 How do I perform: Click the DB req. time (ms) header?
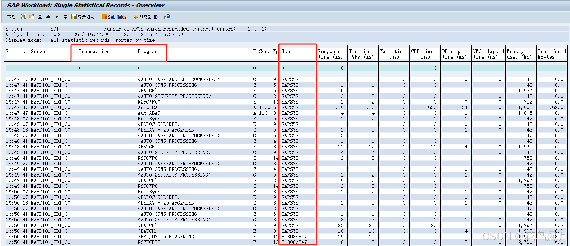point(454,54)
